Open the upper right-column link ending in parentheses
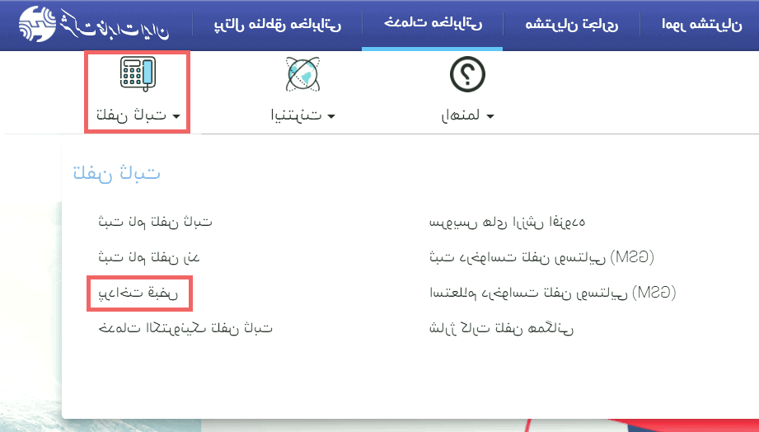Image resolution: width=759 pixels, height=432 pixels. [x=541, y=257]
